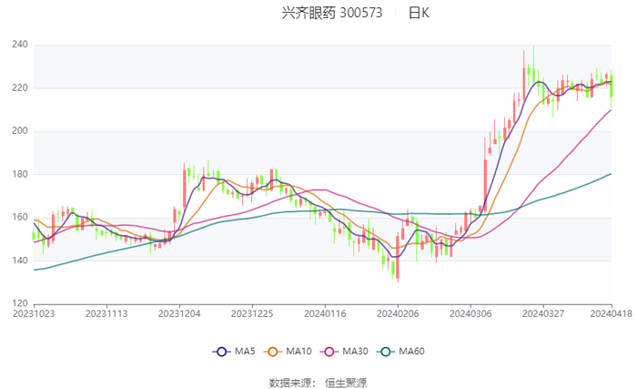Toggle the MA10 legend entry
Viewport: 637px width, 389px height.
286,352
